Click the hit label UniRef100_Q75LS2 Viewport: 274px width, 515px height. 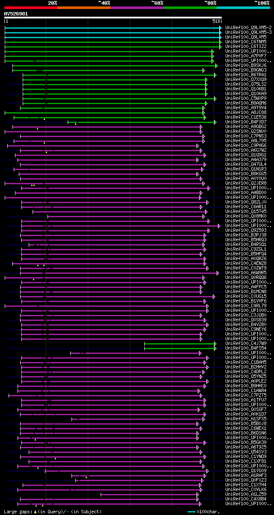(246, 84)
